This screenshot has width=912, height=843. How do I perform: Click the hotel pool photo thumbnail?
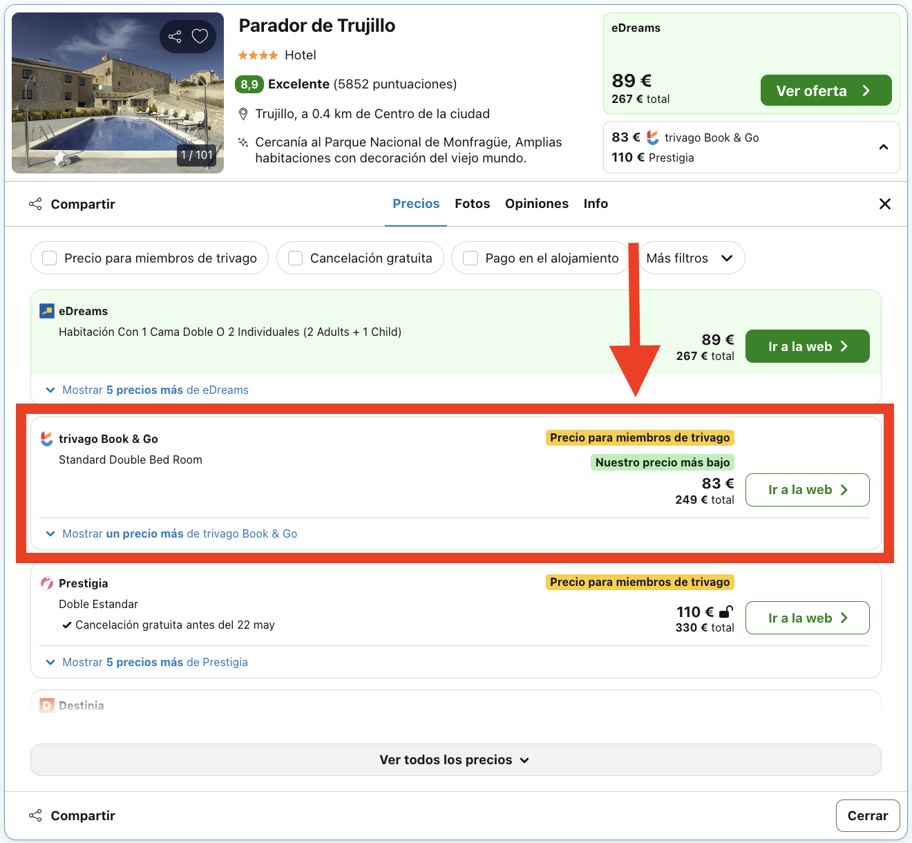point(117,93)
